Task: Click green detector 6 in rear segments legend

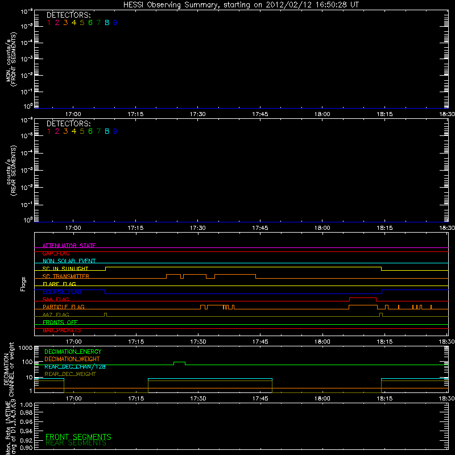Action: point(90,131)
